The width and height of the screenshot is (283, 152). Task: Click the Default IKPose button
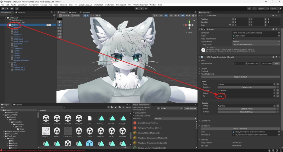[247, 112]
